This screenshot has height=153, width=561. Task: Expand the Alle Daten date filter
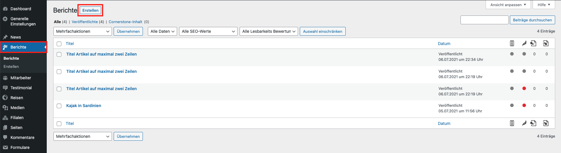(x=162, y=31)
